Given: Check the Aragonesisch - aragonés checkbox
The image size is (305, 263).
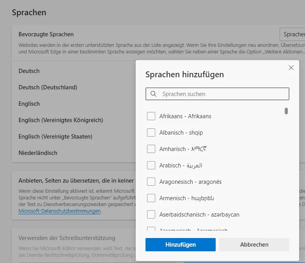Looking at the screenshot, I should 151,182.
